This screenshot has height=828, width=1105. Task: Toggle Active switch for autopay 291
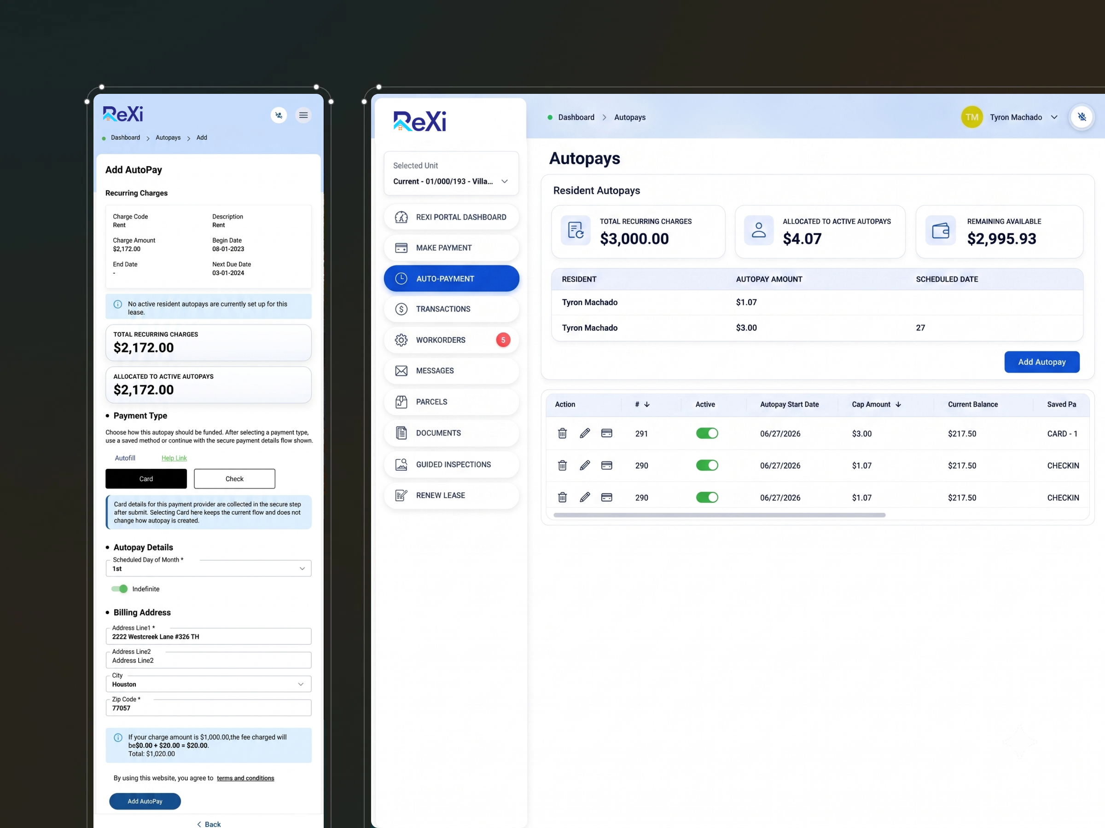tap(707, 433)
